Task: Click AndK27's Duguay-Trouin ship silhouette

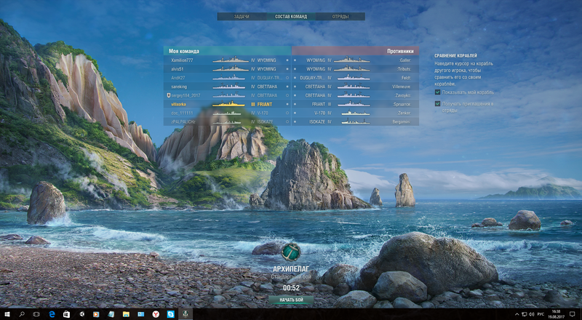Action: coord(228,78)
